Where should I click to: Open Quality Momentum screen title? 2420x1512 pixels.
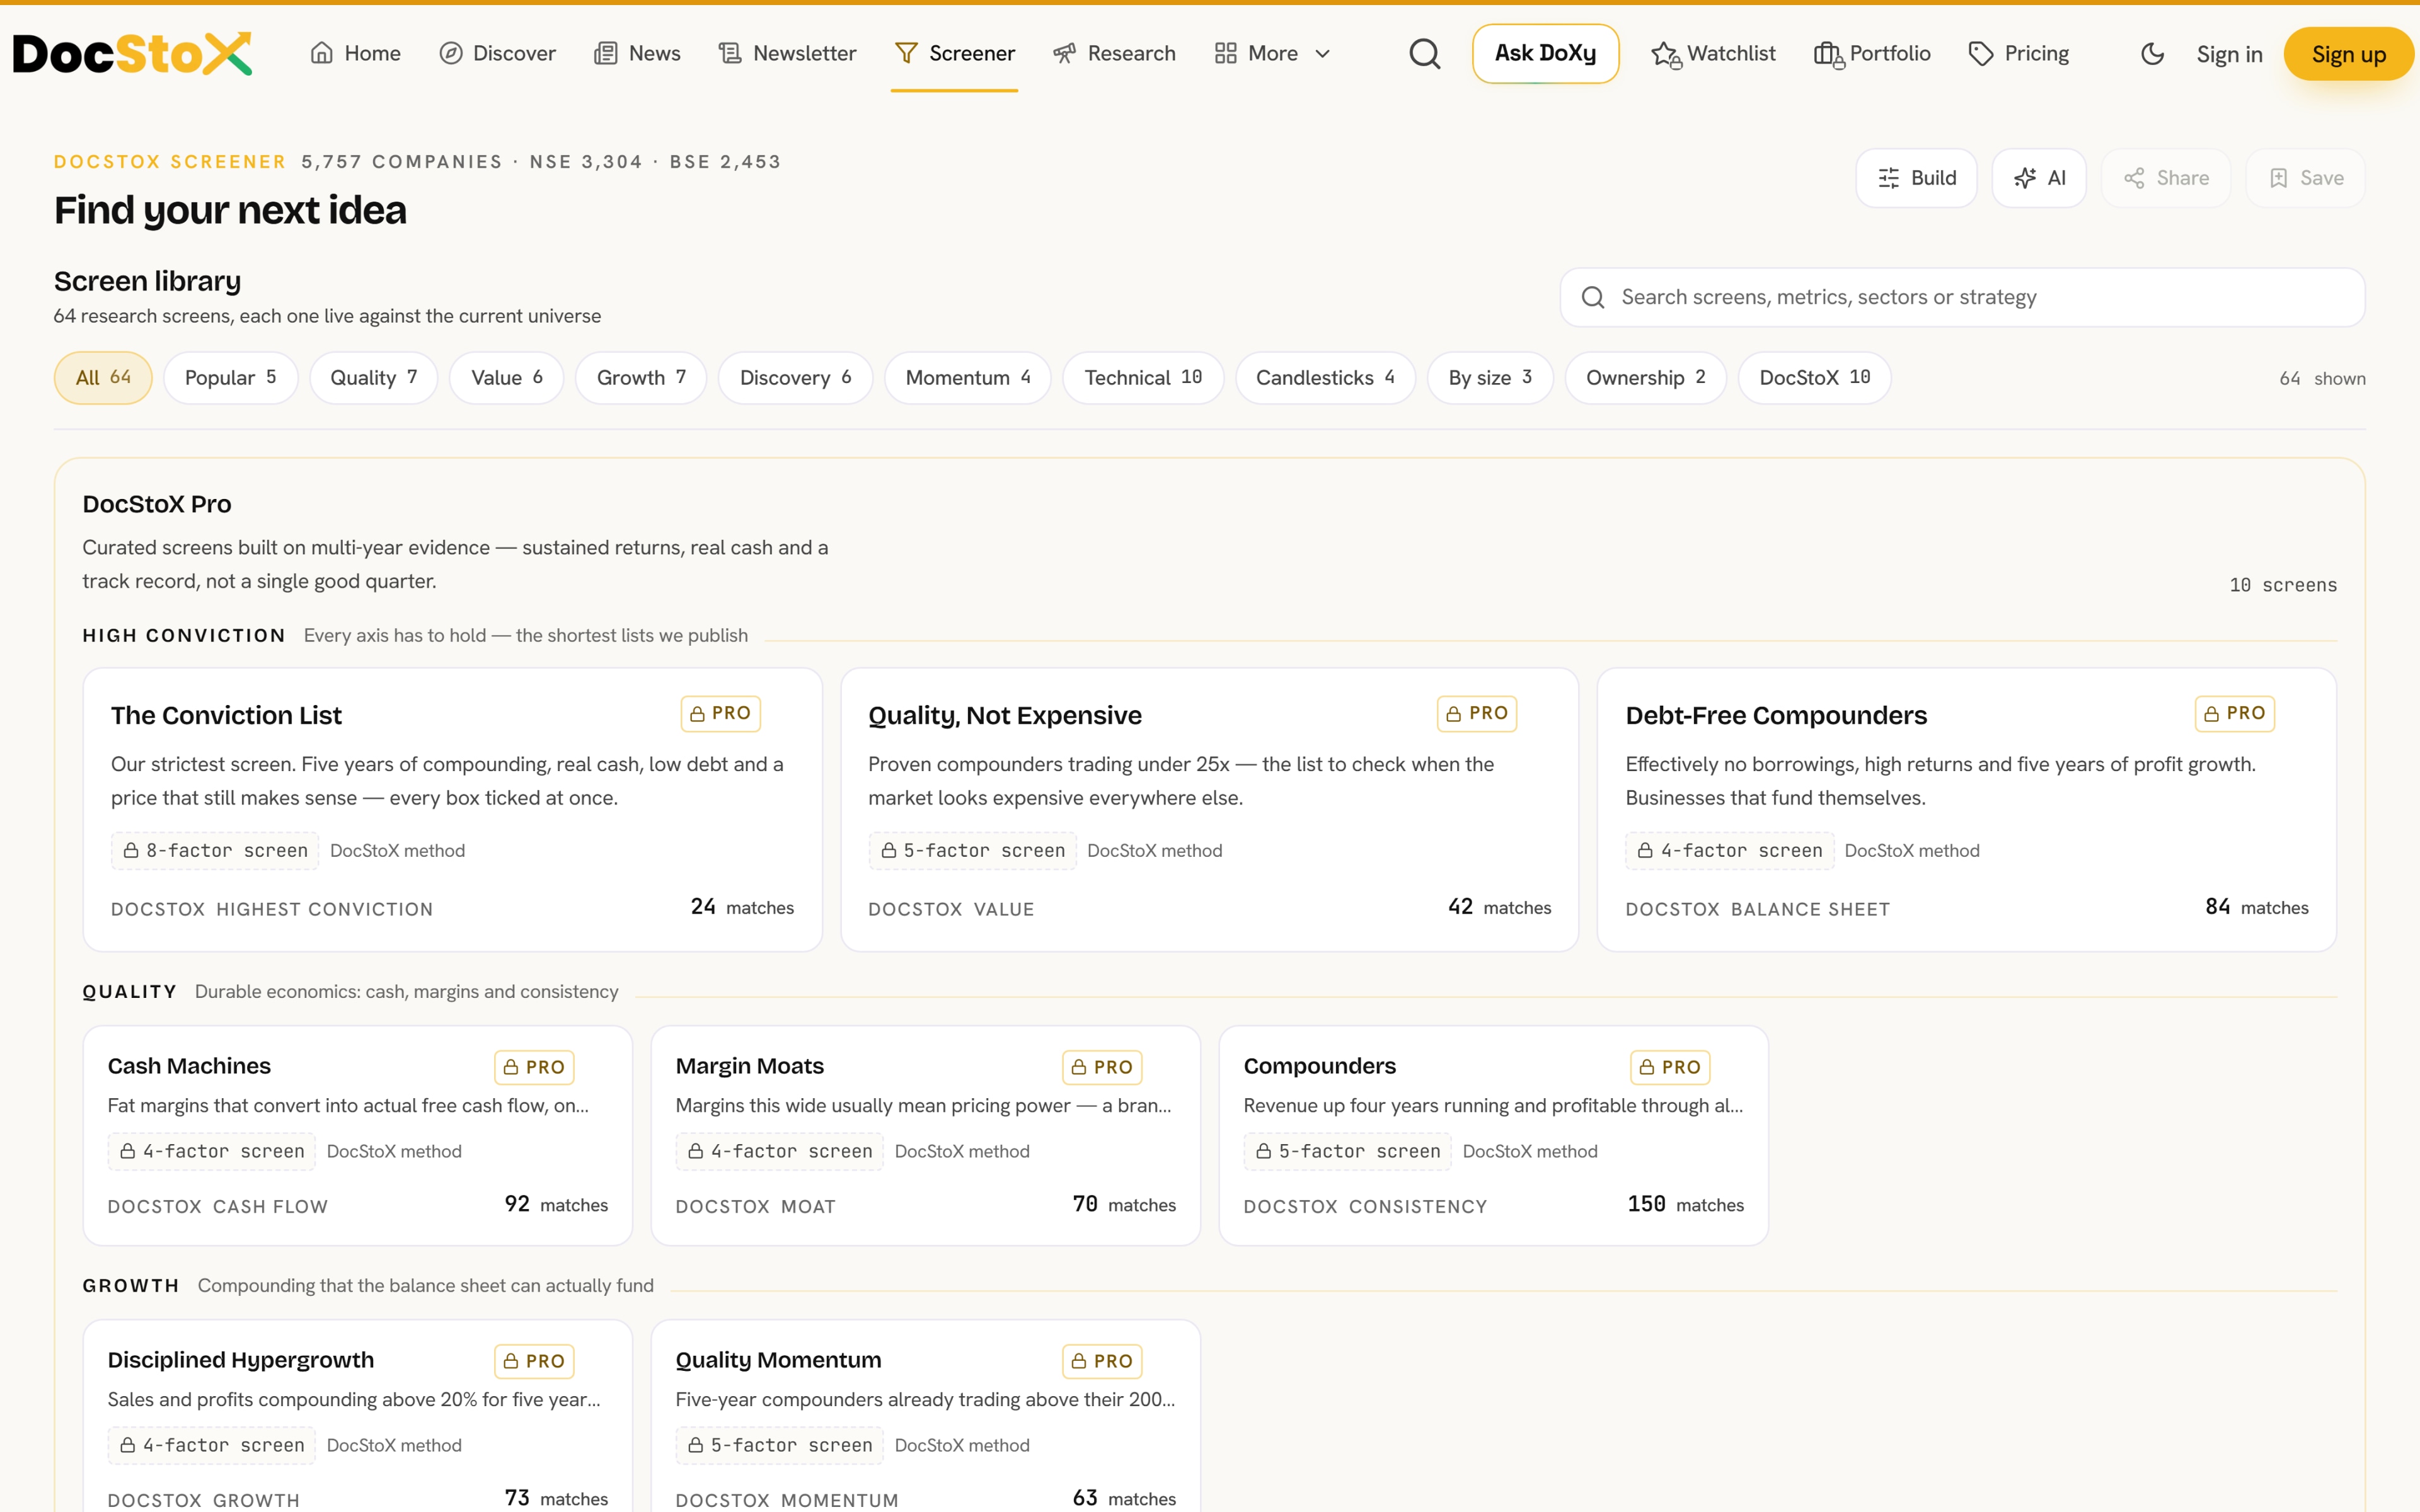(x=779, y=1360)
